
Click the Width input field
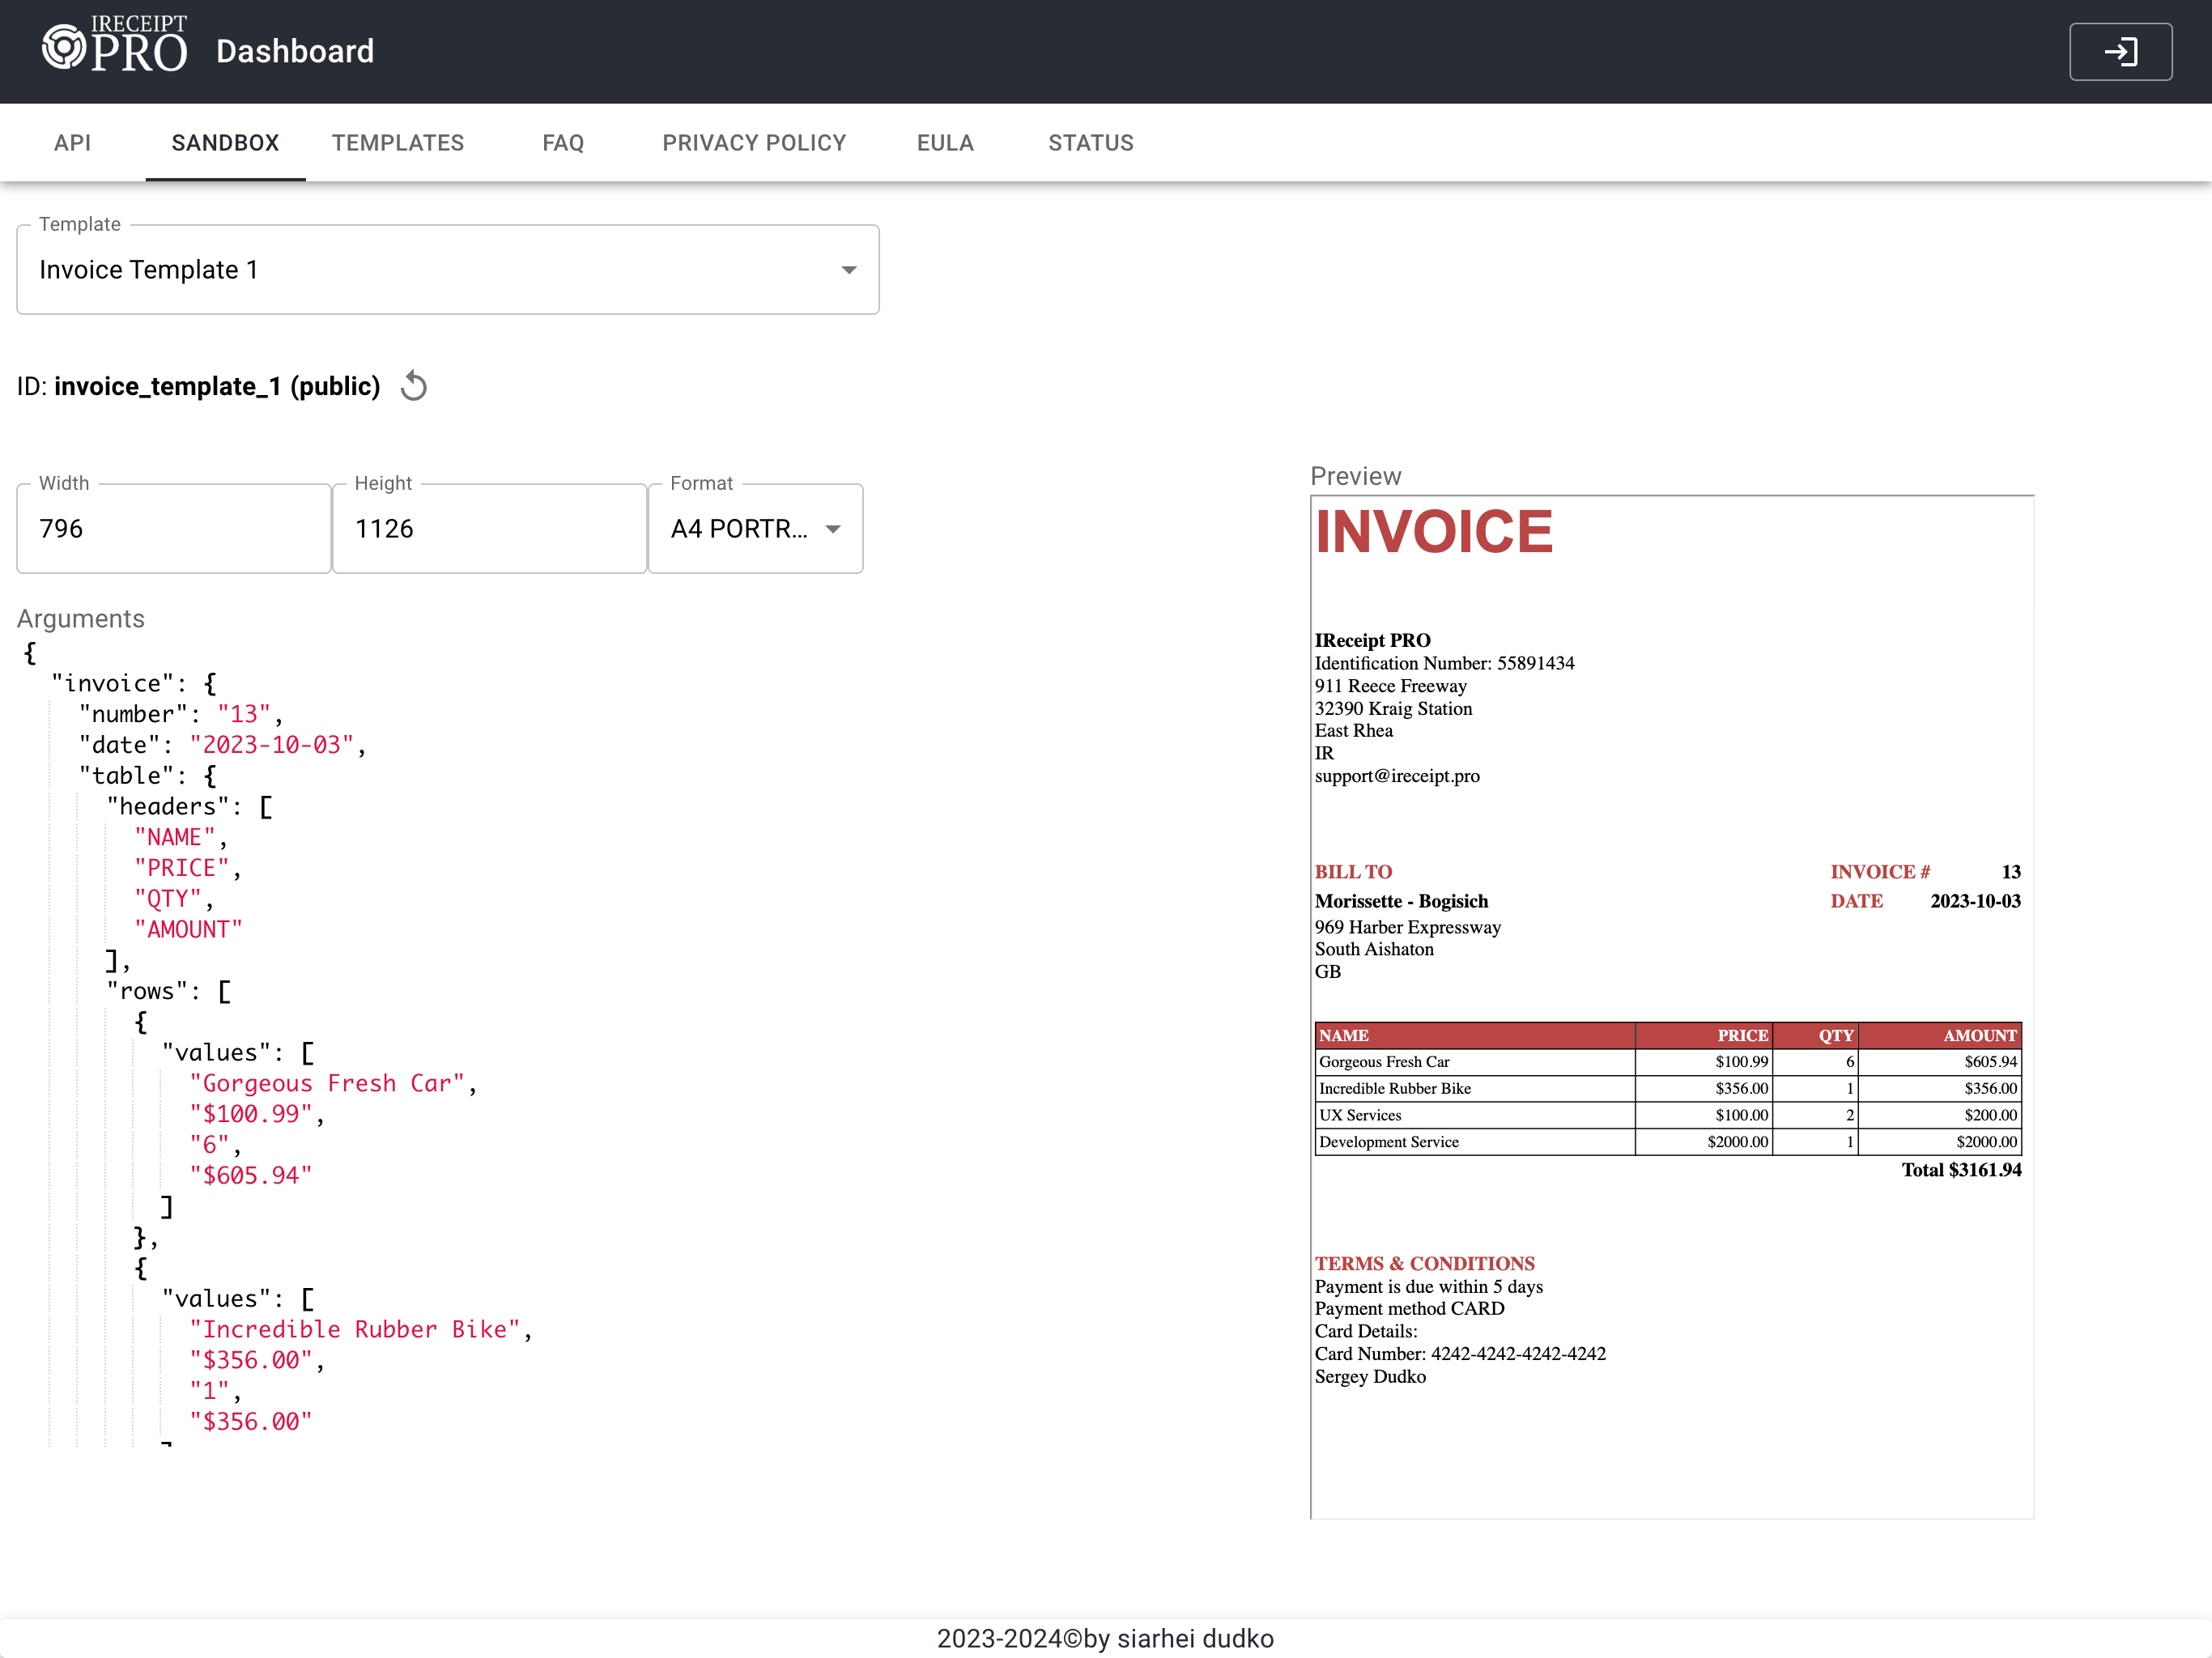pos(174,529)
